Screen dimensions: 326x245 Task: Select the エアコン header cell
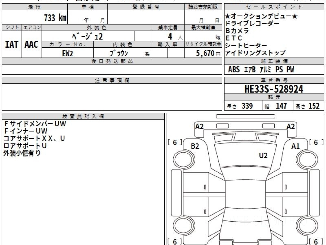click(x=32, y=27)
